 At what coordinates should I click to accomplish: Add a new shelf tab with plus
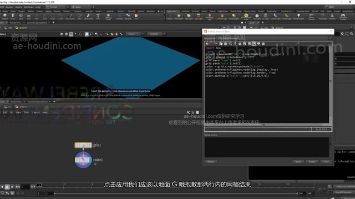pos(159,11)
